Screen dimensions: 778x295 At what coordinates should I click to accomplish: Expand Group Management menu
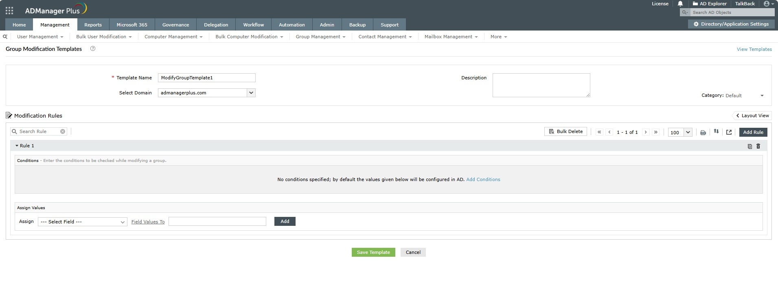pos(320,37)
